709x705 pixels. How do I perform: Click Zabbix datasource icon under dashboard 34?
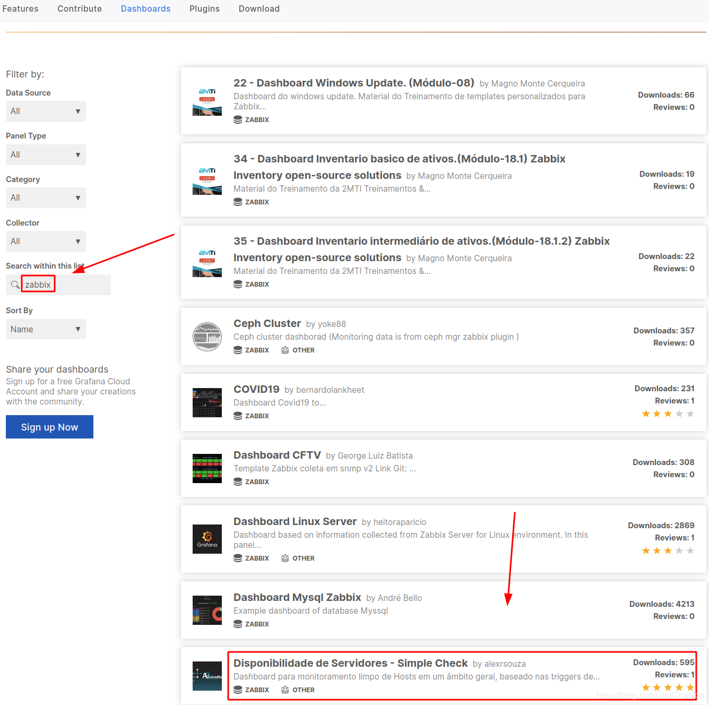click(238, 202)
